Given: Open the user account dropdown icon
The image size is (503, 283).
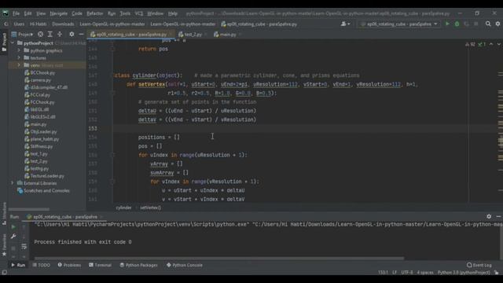Looking at the screenshot, I should tap(345, 24).
